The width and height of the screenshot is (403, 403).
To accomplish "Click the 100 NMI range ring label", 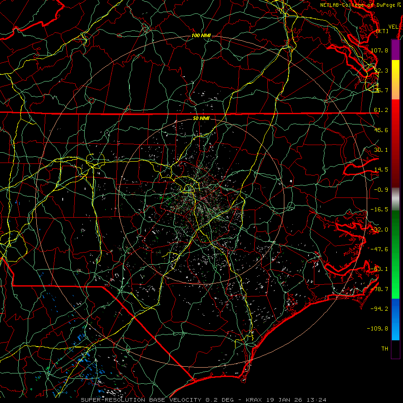I will (x=201, y=35).
